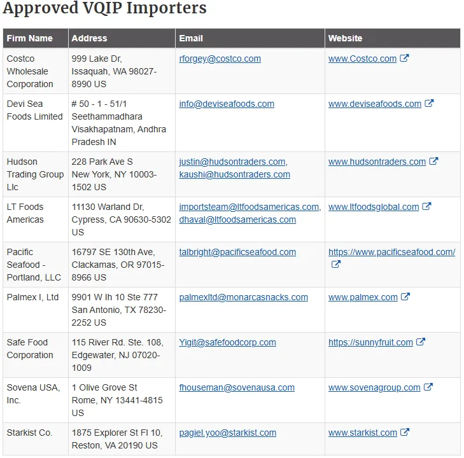The width and height of the screenshot is (464, 458).
Task: Visit the www.palmex.com website link
Action: point(363,297)
